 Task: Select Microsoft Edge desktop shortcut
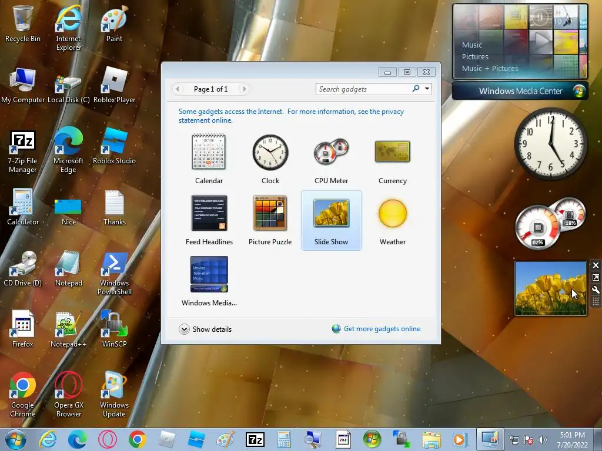(68, 150)
